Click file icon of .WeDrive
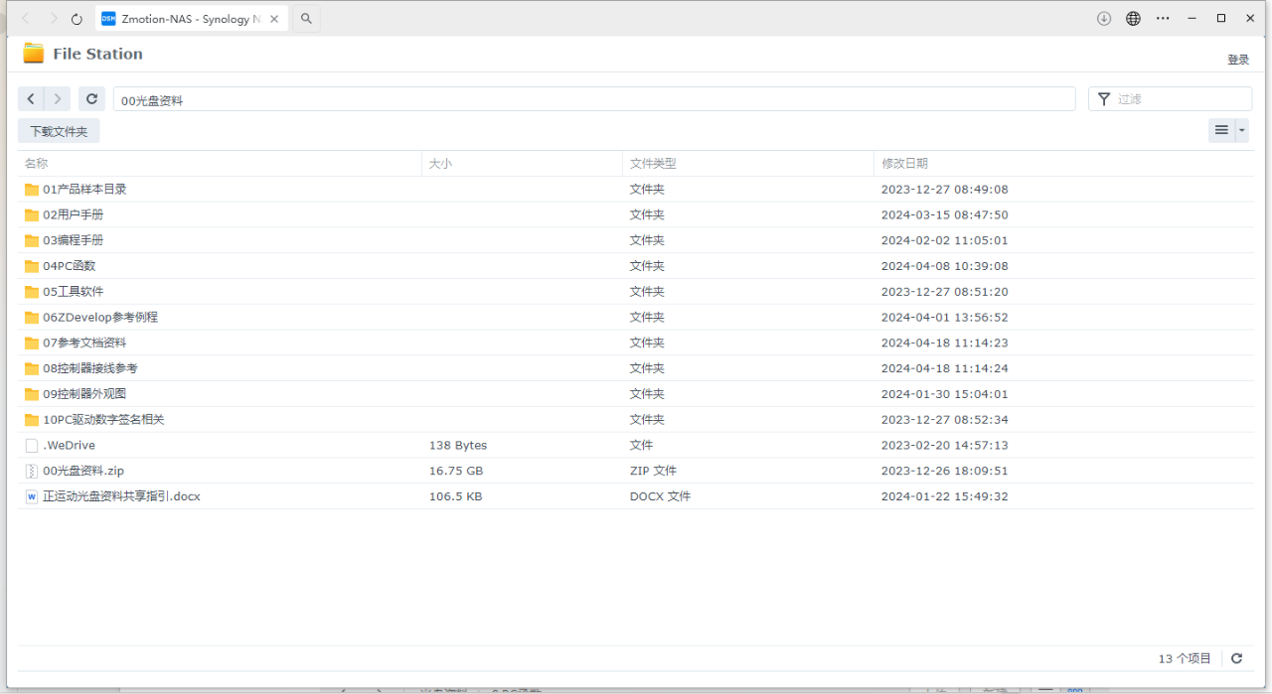This screenshot has width=1272, height=694. point(32,446)
